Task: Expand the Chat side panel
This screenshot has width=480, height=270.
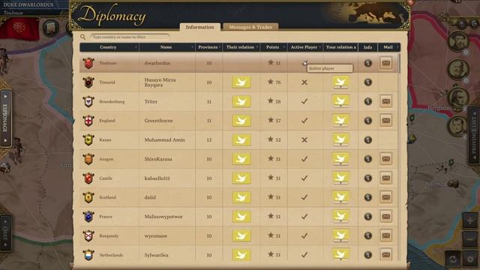Action: point(5,232)
